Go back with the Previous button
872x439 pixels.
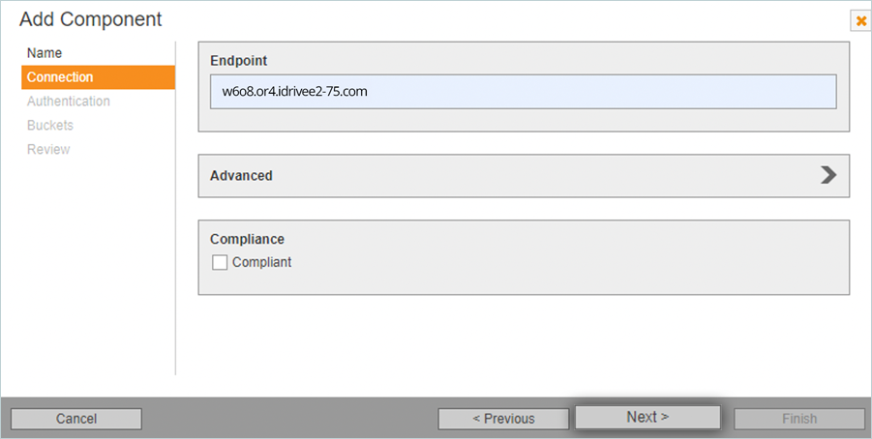click(x=503, y=419)
